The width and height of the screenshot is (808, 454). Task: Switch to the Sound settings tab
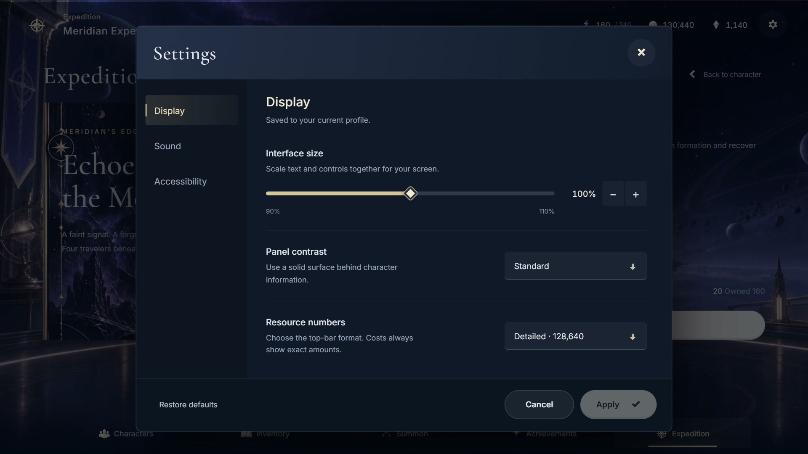coord(192,146)
